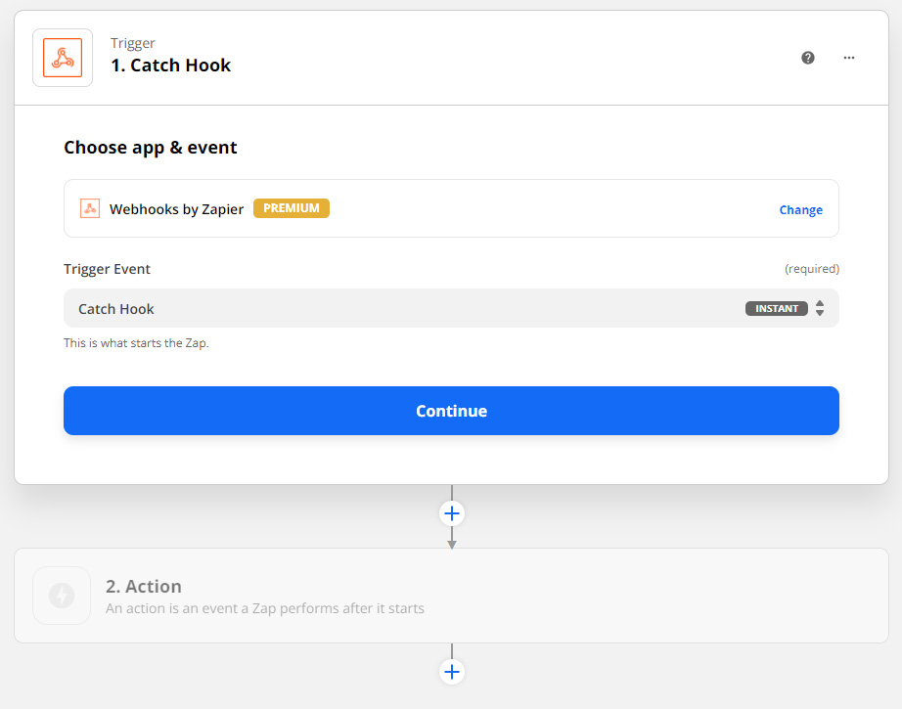
Task: Expand the 2. Action step card
Action: [x=489, y=595]
